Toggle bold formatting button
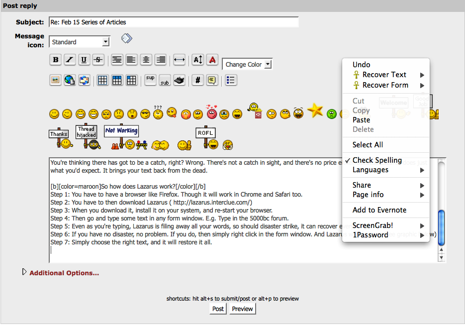This screenshot has width=465, height=328. pyautogui.click(x=56, y=60)
